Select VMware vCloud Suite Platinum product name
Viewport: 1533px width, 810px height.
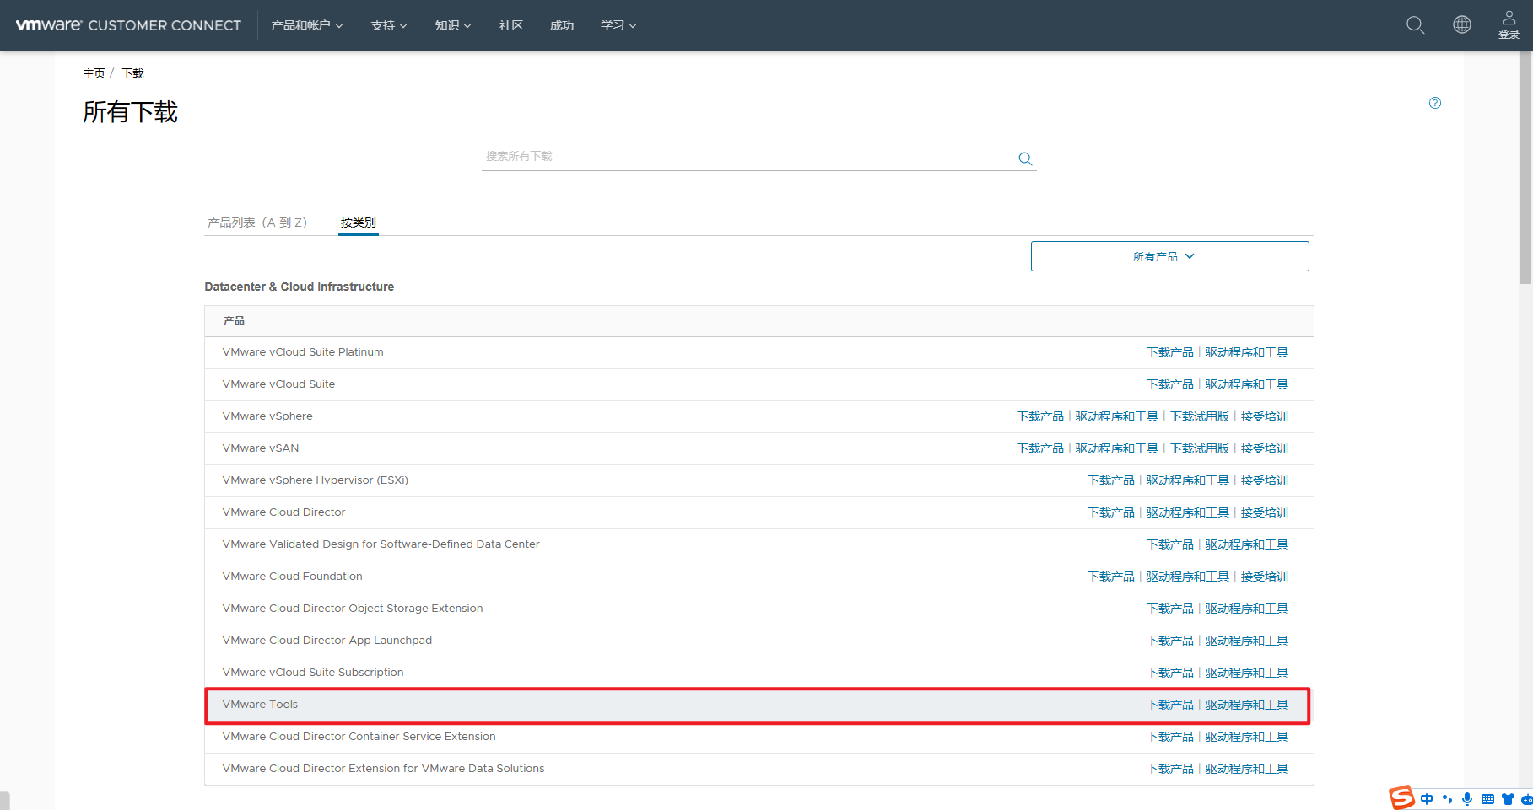(303, 352)
